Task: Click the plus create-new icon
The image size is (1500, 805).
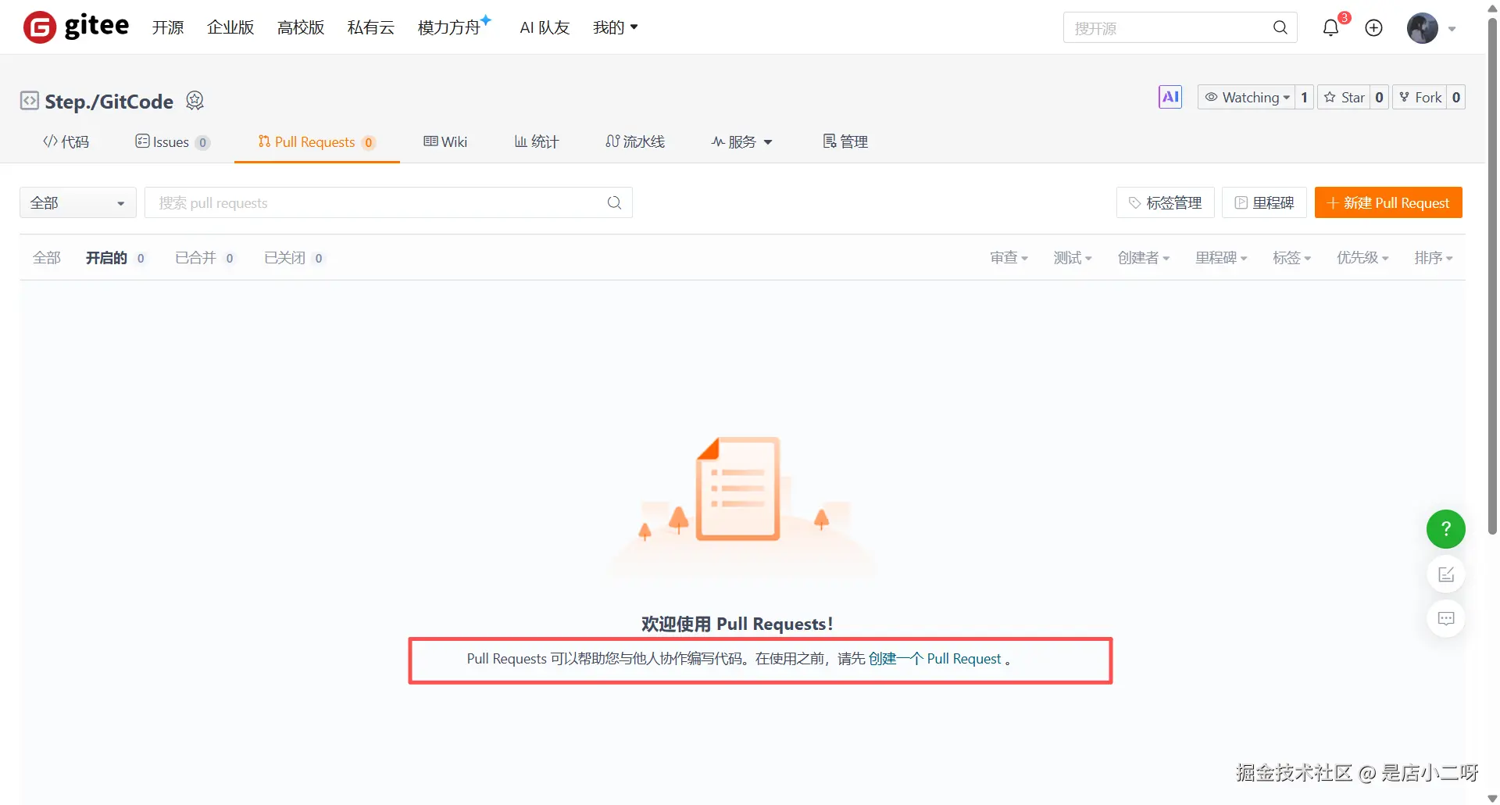Action: (x=1373, y=28)
